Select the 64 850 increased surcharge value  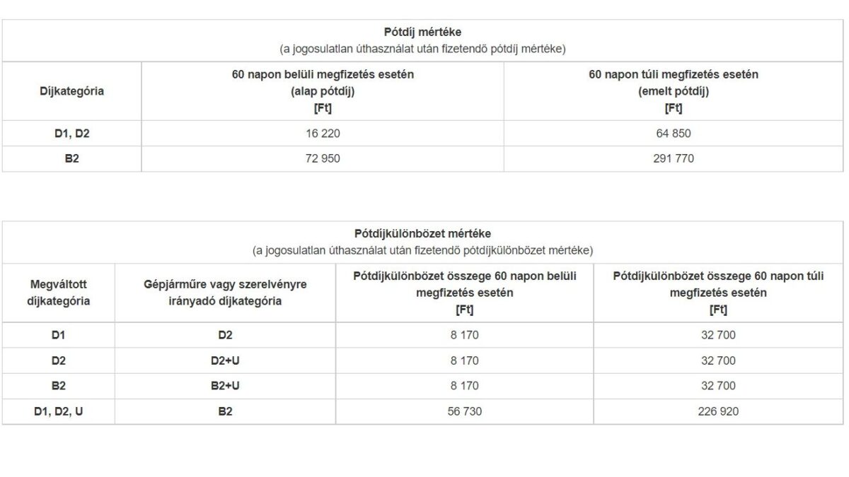674,133
